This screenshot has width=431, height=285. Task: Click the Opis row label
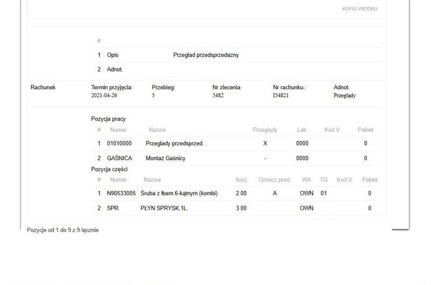113,55
